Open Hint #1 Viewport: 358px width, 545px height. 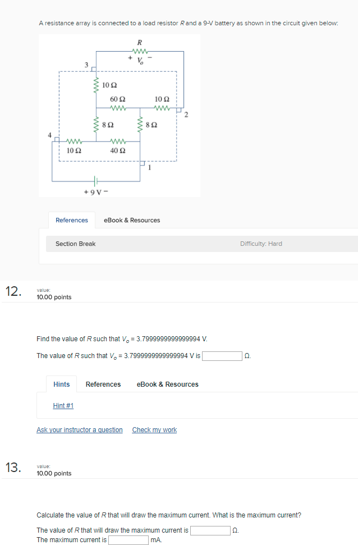pyautogui.click(x=63, y=405)
